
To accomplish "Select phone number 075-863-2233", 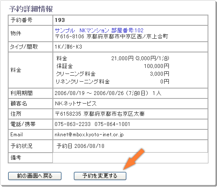I will coord(73,124).
